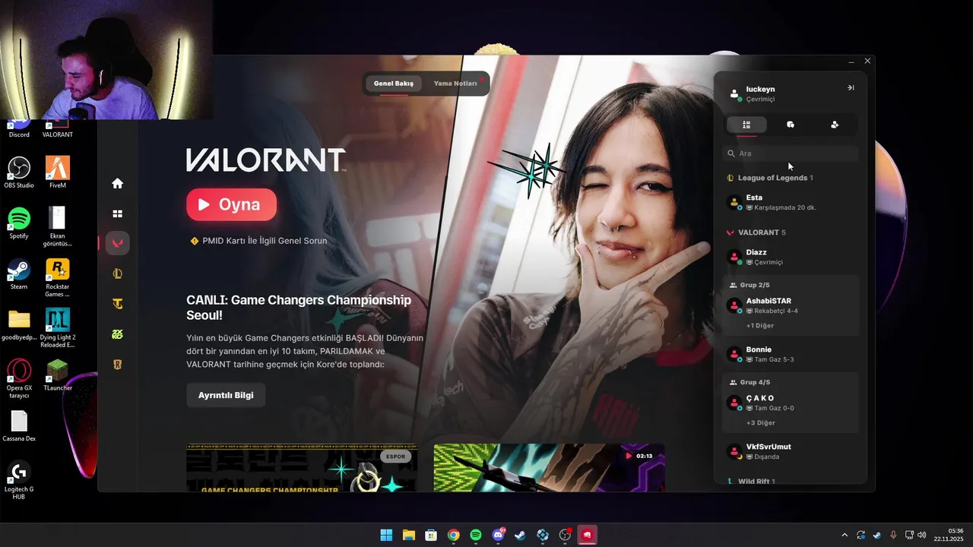Switch to Yama Notları tab
Screen dimensions: 973x547
455,84
